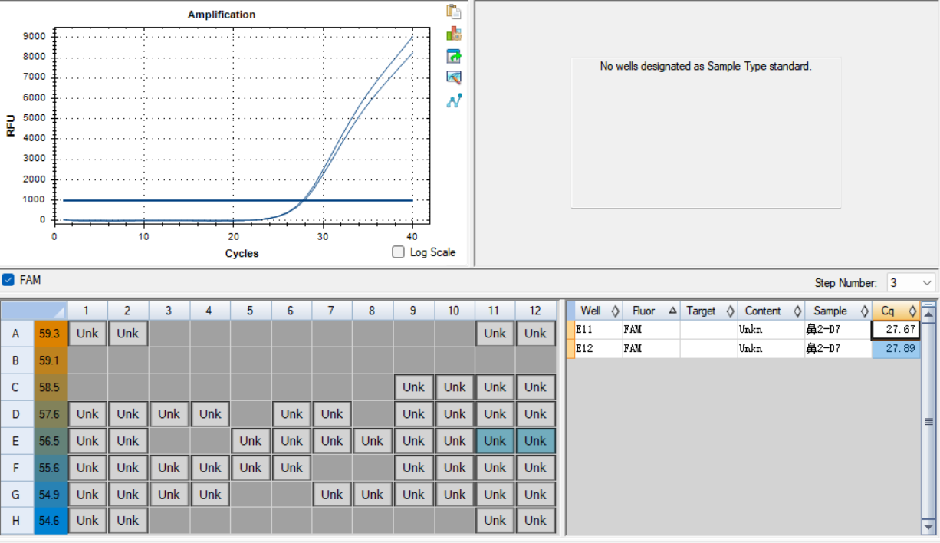Open filter arrow on Cq column header
The height and width of the screenshot is (543, 940).
912,311
